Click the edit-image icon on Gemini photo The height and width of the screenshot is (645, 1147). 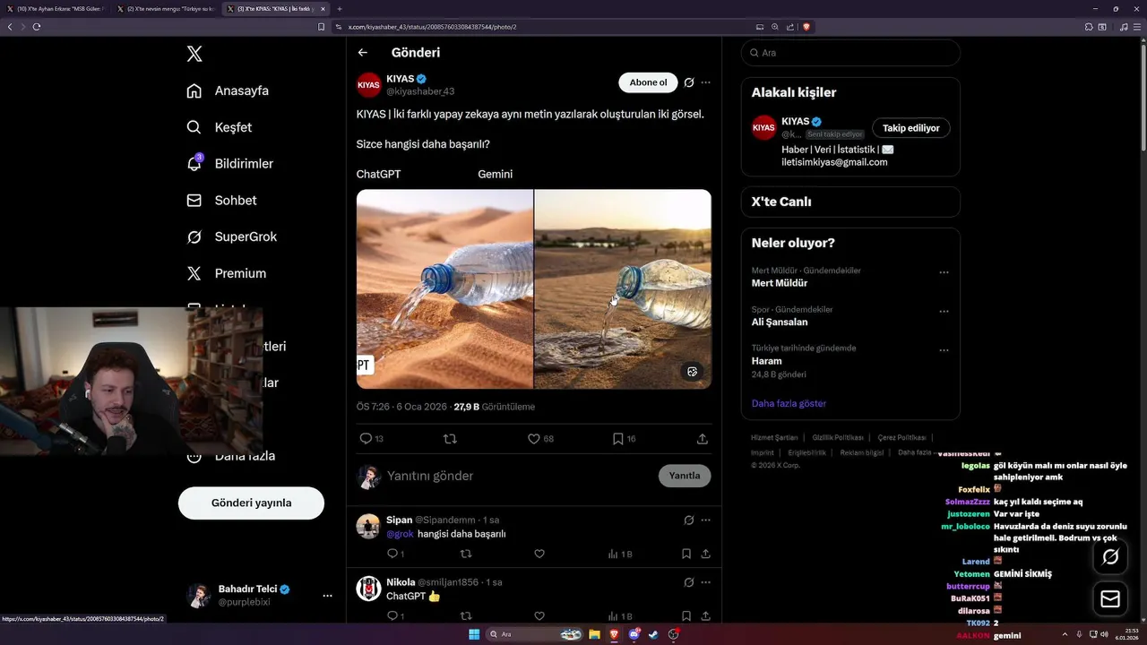pyautogui.click(x=692, y=372)
